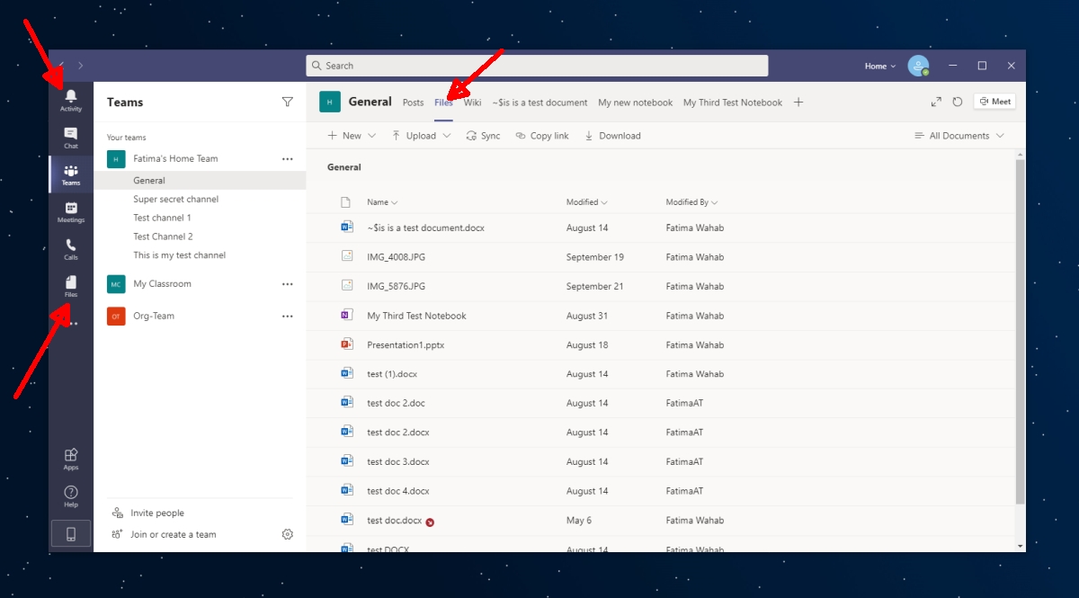Switch to the Posts tab

(x=413, y=102)
